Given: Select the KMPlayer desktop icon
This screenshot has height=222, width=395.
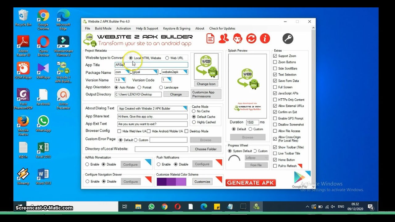Looking at the screenshot, I should [43, 71].
